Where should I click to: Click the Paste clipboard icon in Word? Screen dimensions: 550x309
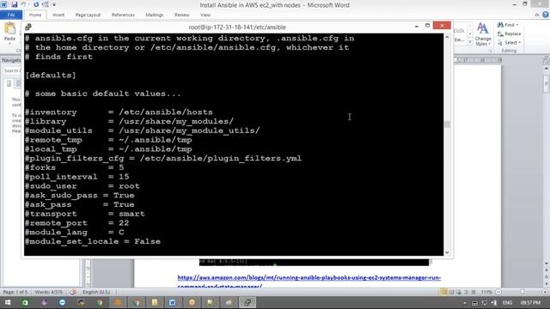click(9, 28)
